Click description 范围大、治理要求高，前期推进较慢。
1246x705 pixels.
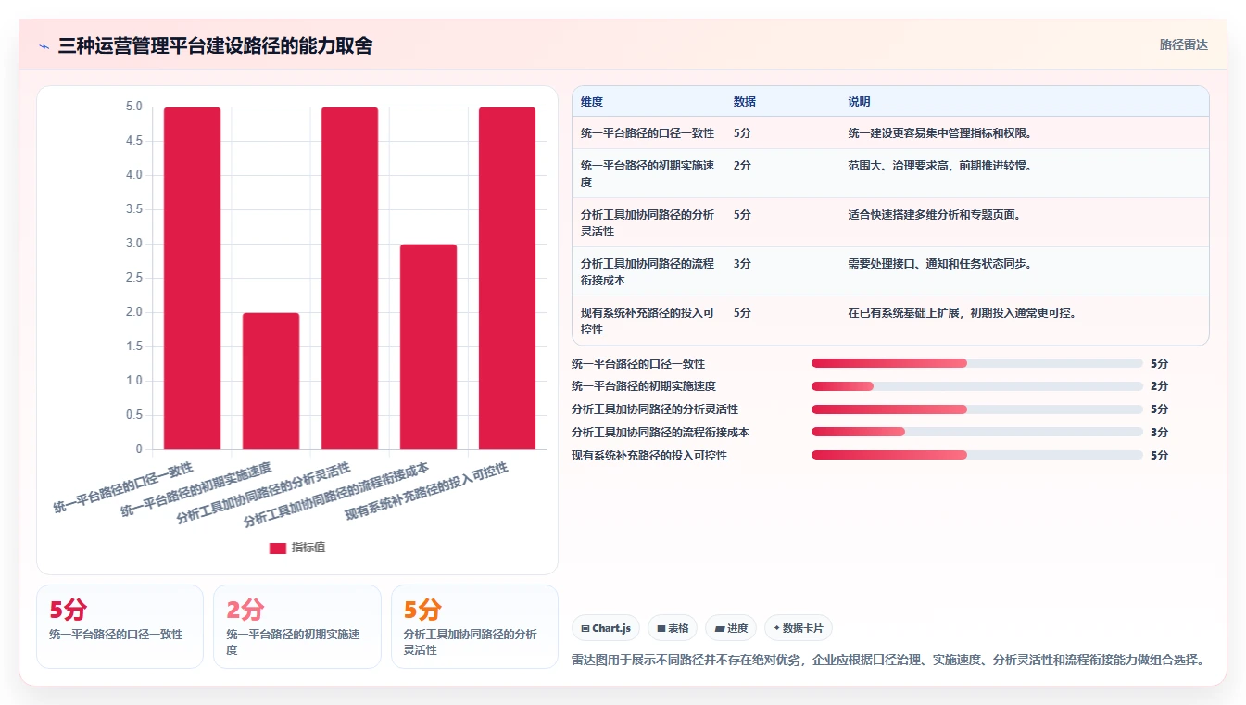pos(939,166)
